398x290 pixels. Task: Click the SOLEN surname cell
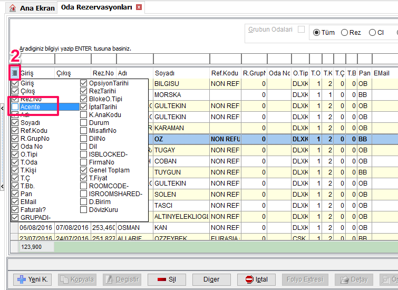[x=181, y=195]
